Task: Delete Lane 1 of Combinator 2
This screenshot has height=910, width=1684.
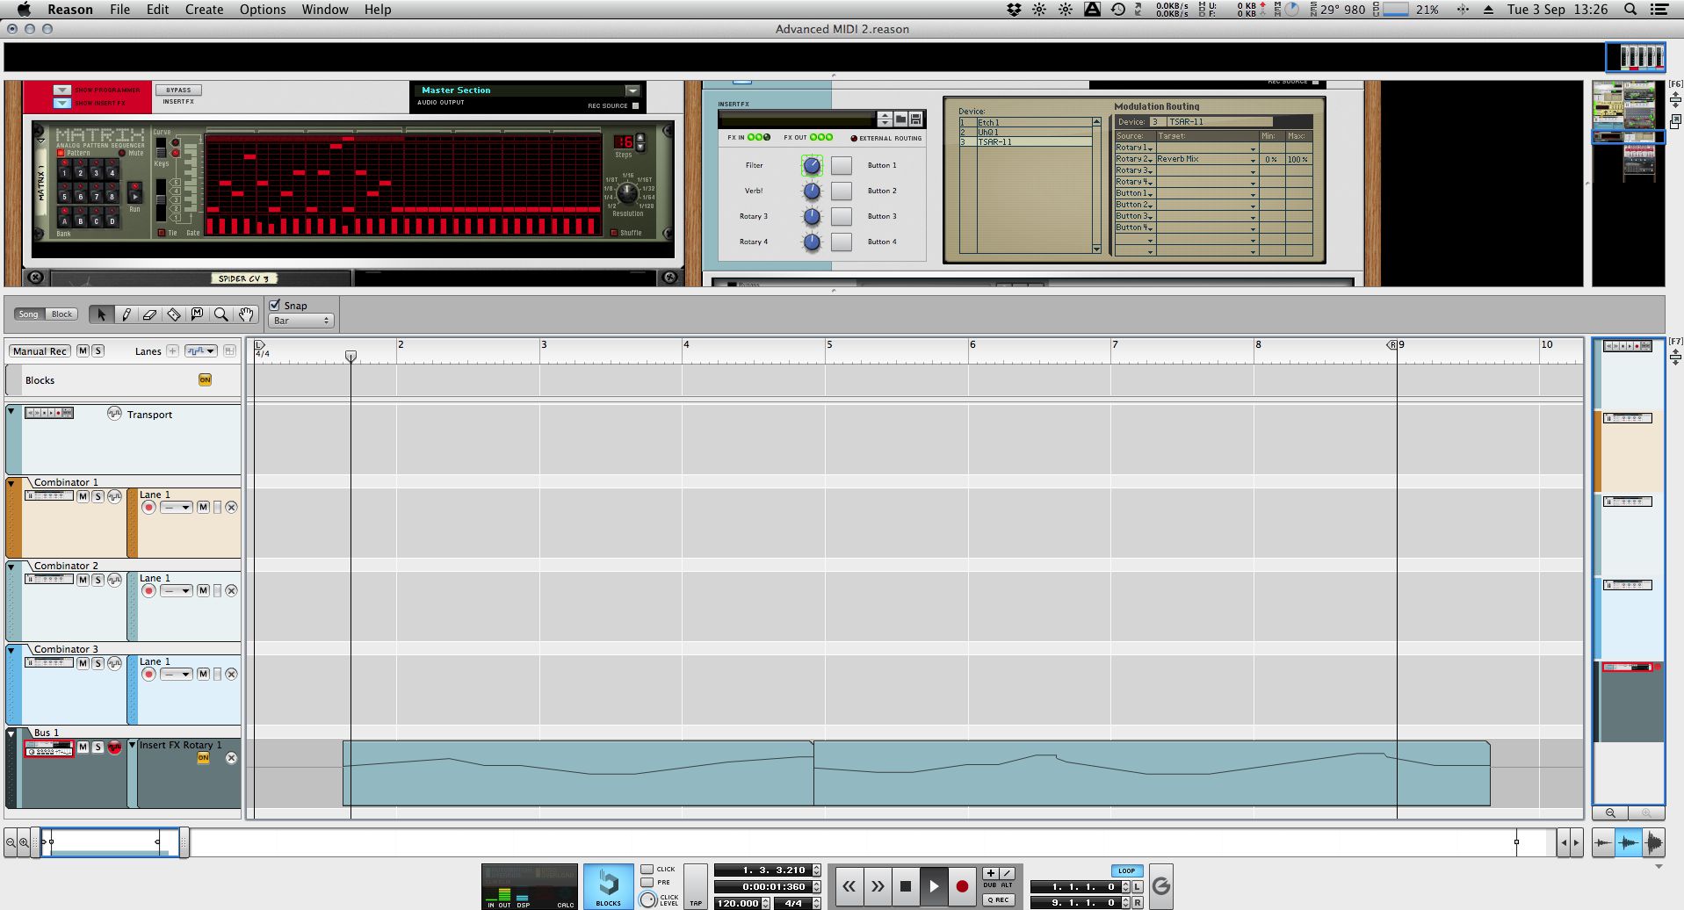Action: coord(231,590)
